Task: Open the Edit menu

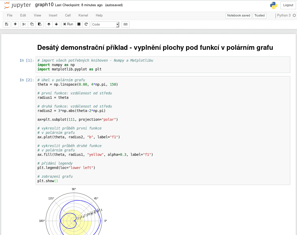Action: tap(23, 15)
